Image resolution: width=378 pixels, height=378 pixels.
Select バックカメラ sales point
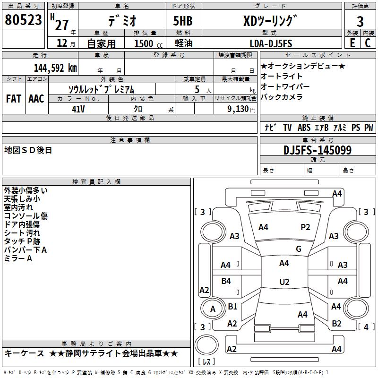(282, 97)
